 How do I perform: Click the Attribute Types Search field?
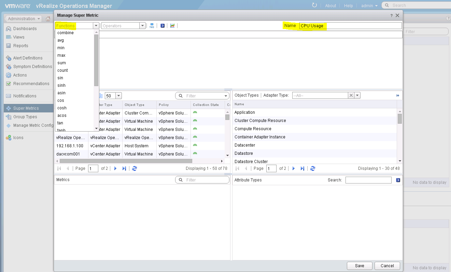coord(368,180)
